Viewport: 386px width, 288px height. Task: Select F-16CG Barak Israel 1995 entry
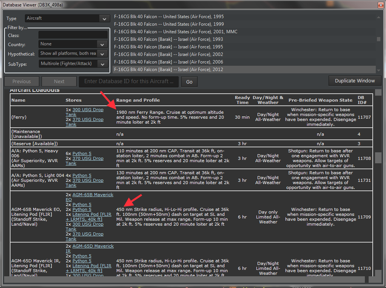[x=168, y=47]
